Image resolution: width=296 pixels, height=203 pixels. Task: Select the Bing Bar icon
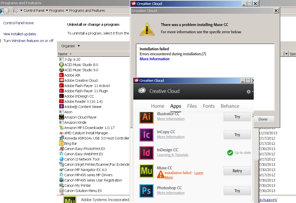pyautogui.click(x=61, y=143)
